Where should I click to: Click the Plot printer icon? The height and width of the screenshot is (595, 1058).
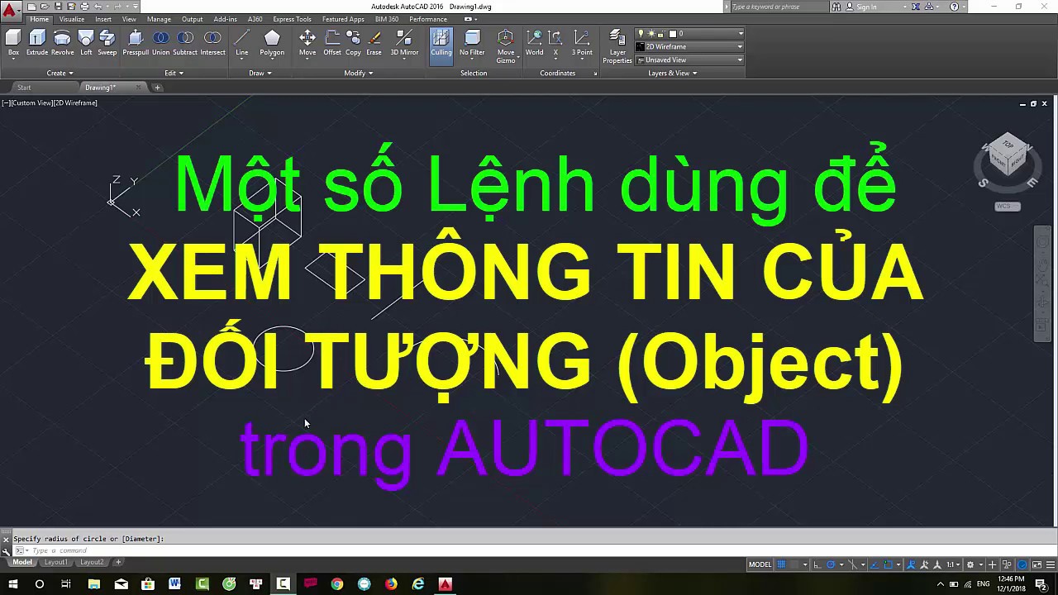point(83,7)
